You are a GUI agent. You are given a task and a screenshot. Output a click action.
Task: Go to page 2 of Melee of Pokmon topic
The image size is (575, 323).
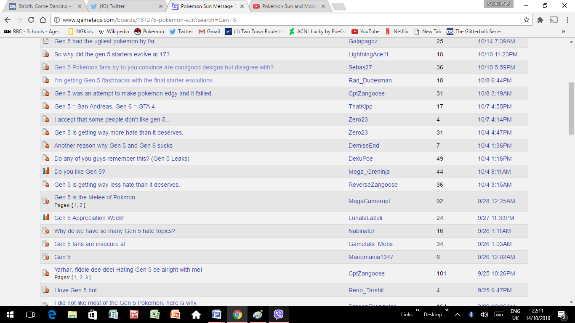(x=81, y=205)
